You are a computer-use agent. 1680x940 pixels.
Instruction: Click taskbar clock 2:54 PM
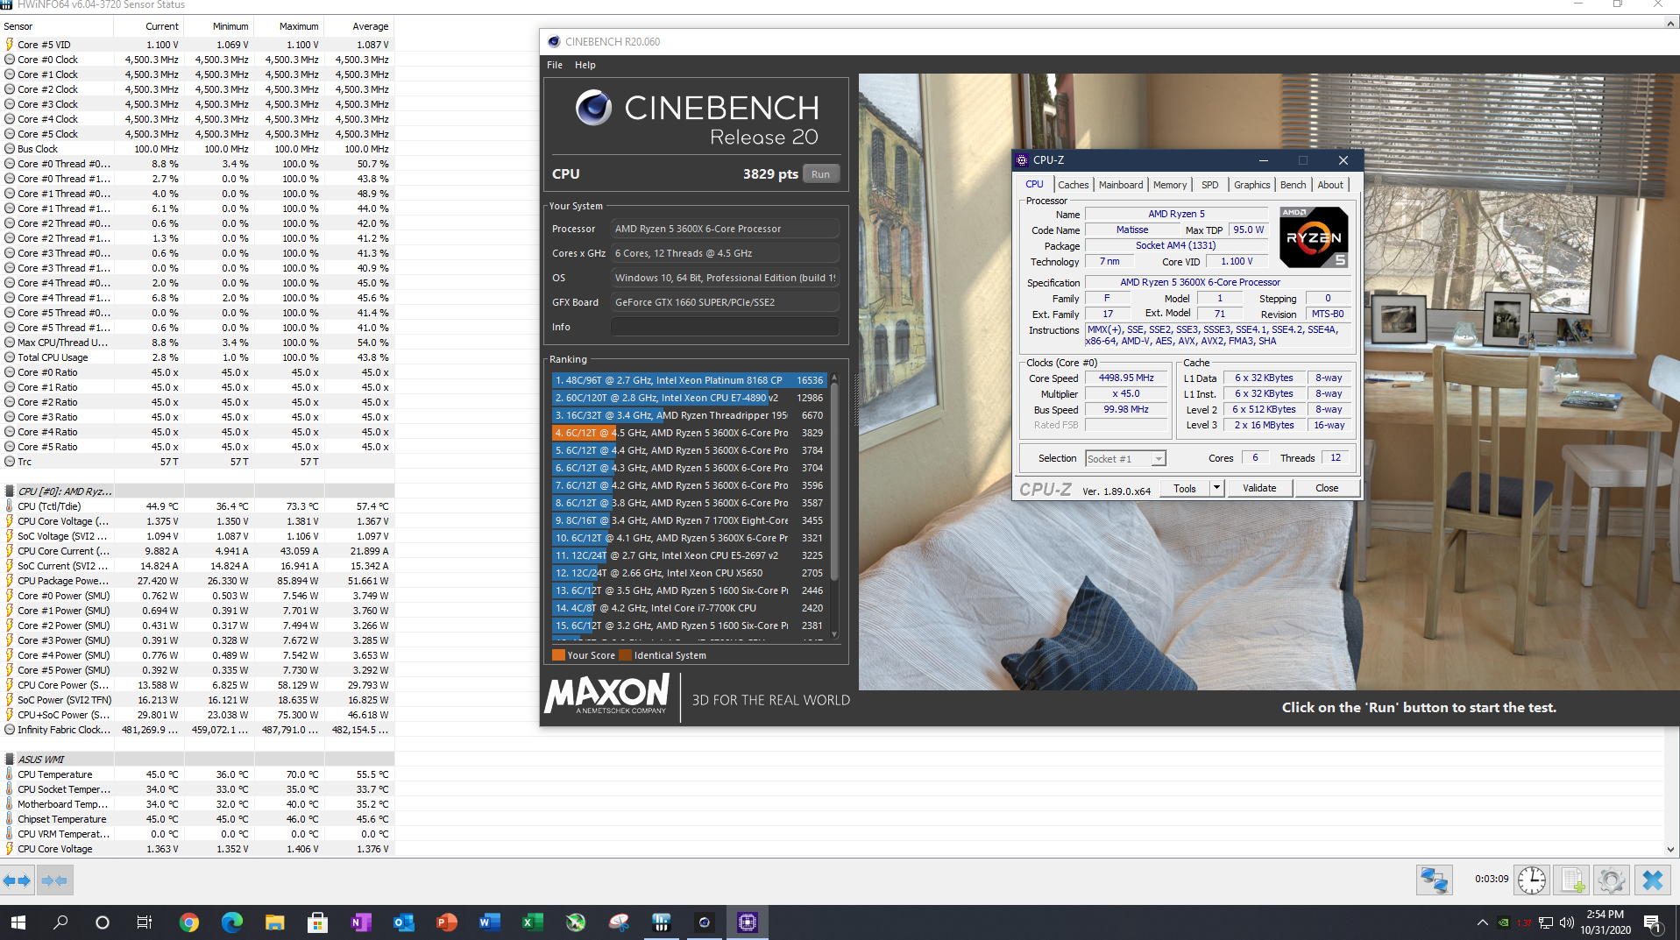[1605, 915]
